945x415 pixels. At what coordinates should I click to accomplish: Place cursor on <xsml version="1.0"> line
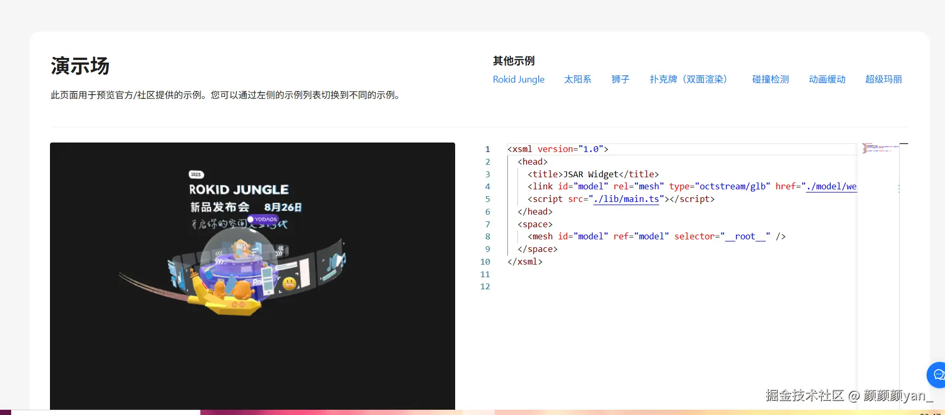pos(558,149)
